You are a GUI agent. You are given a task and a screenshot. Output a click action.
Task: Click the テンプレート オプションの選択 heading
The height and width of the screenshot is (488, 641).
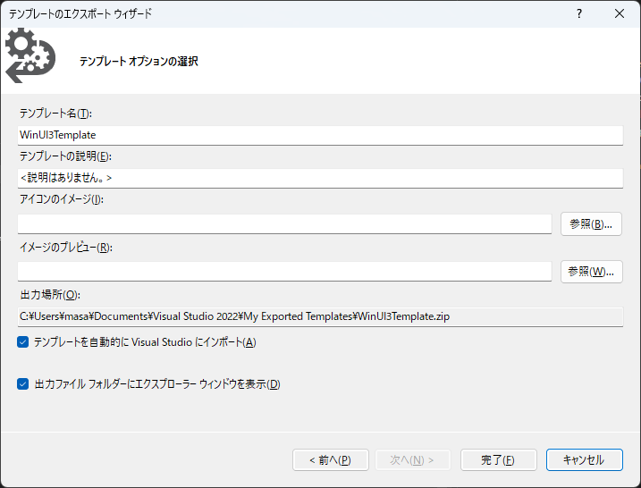(139, 62)
